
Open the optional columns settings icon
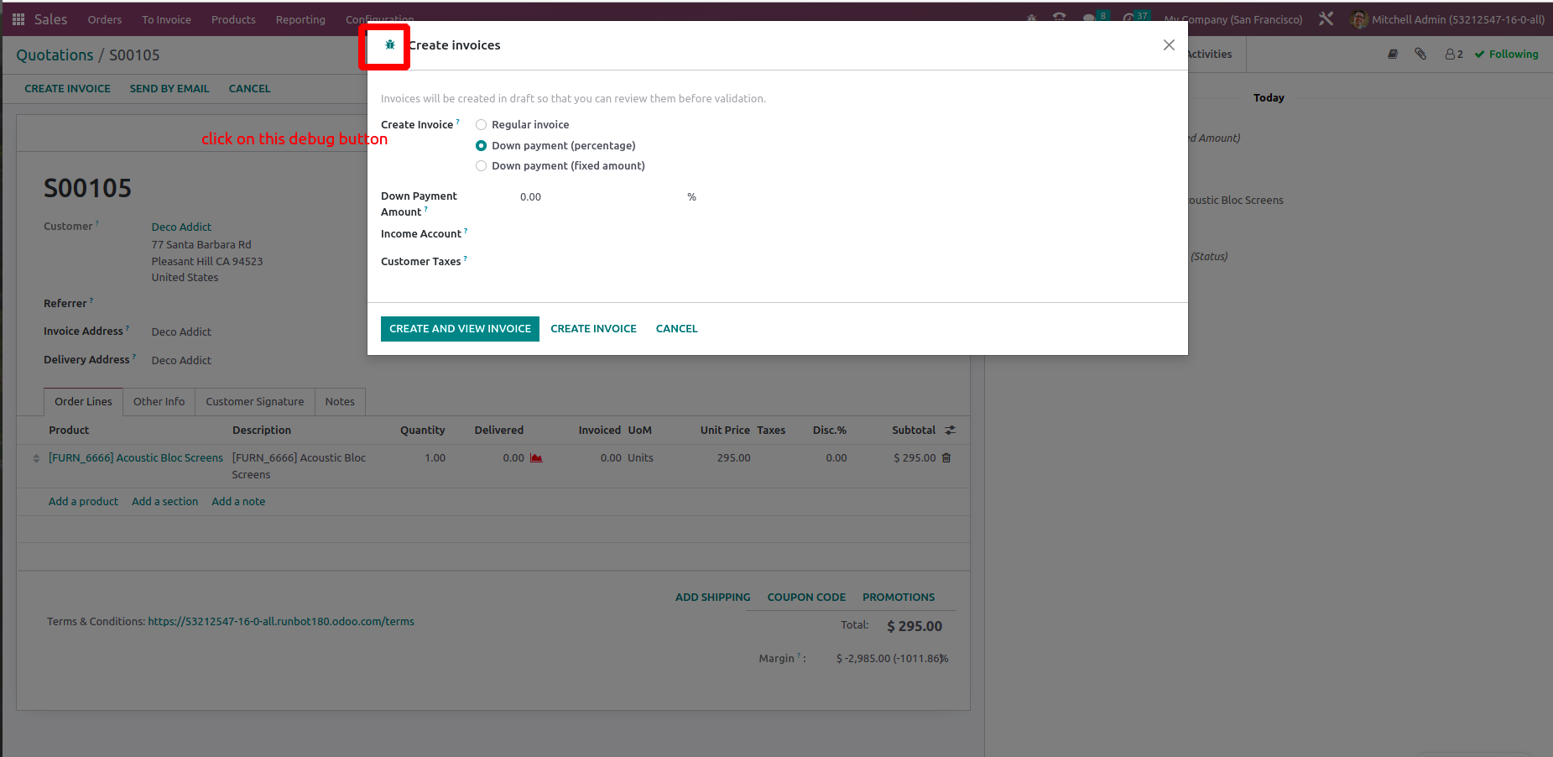point(950,431)
